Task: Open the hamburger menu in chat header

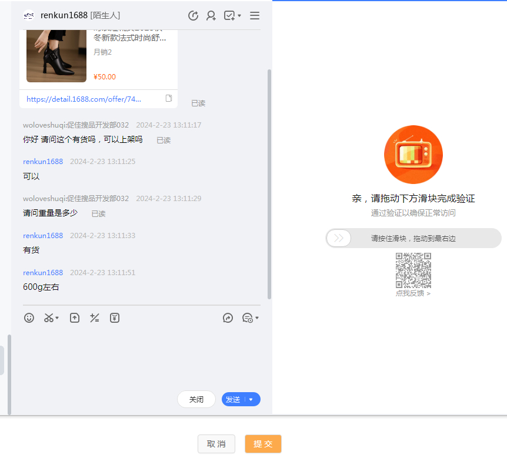Action: 255,16
